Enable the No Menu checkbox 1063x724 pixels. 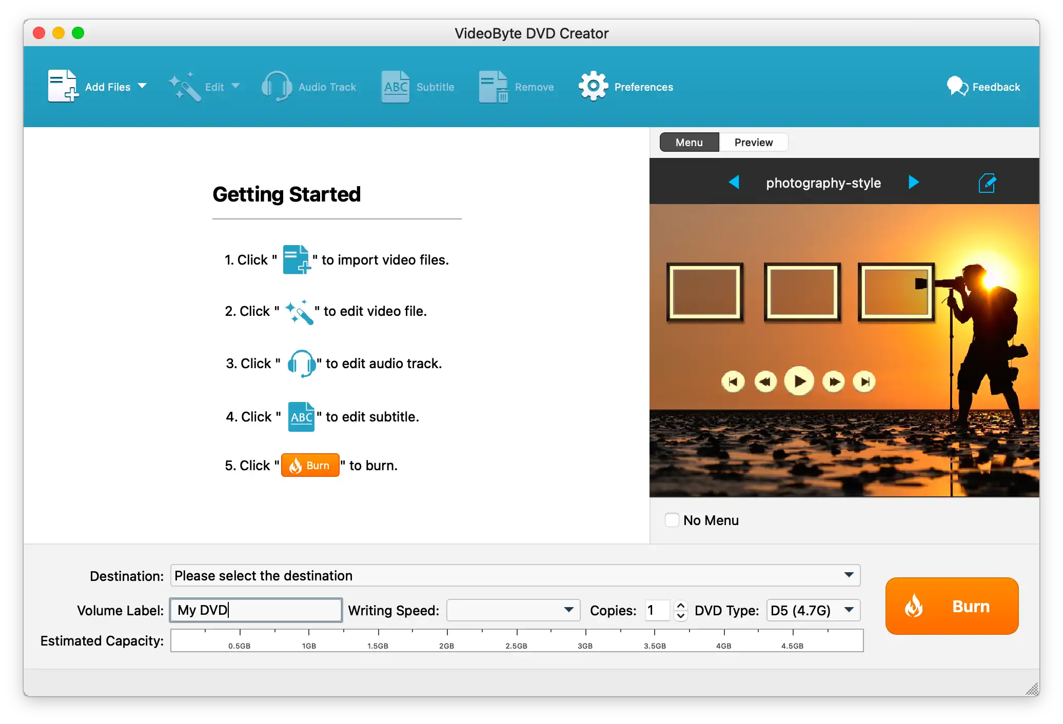672,520
